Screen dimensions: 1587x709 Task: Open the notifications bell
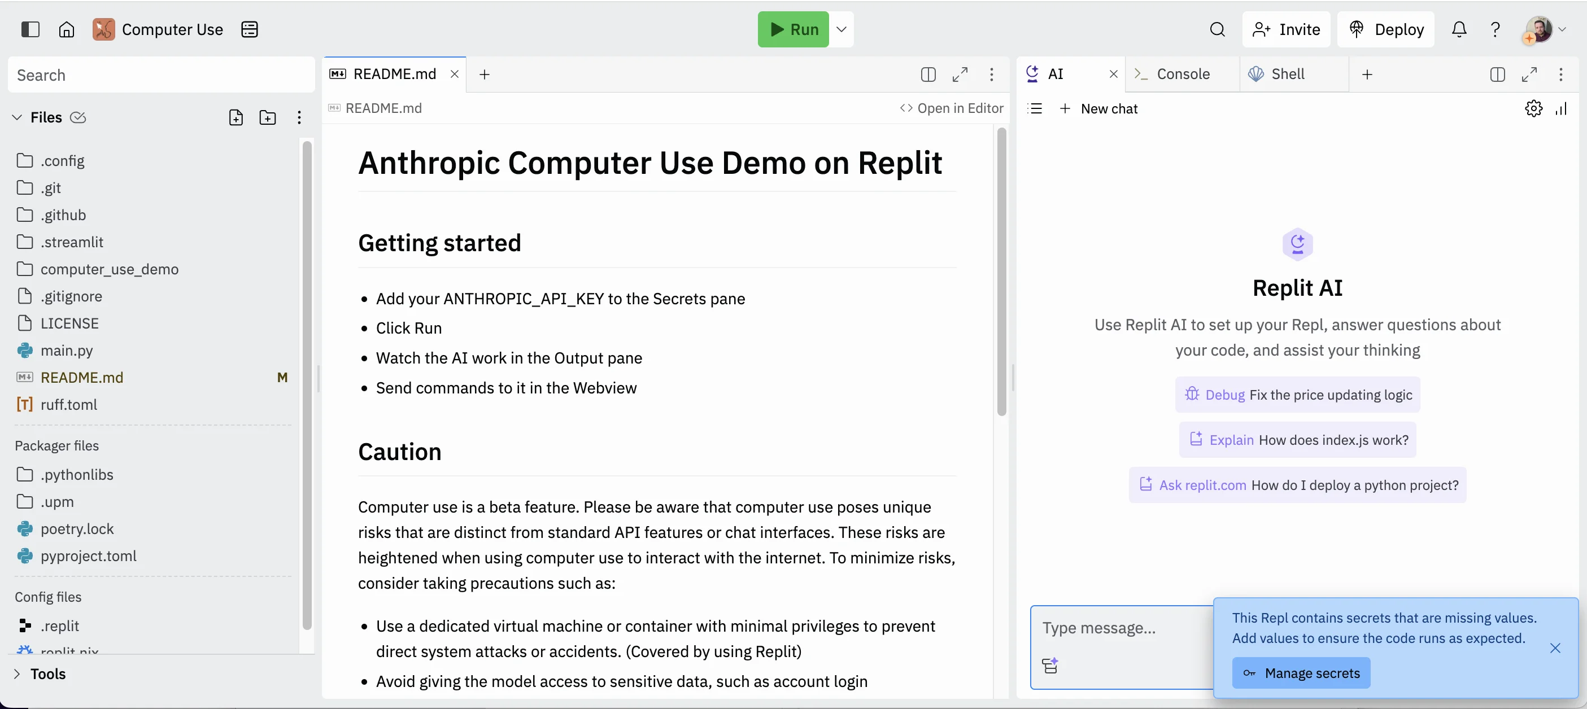[1458, 29]
